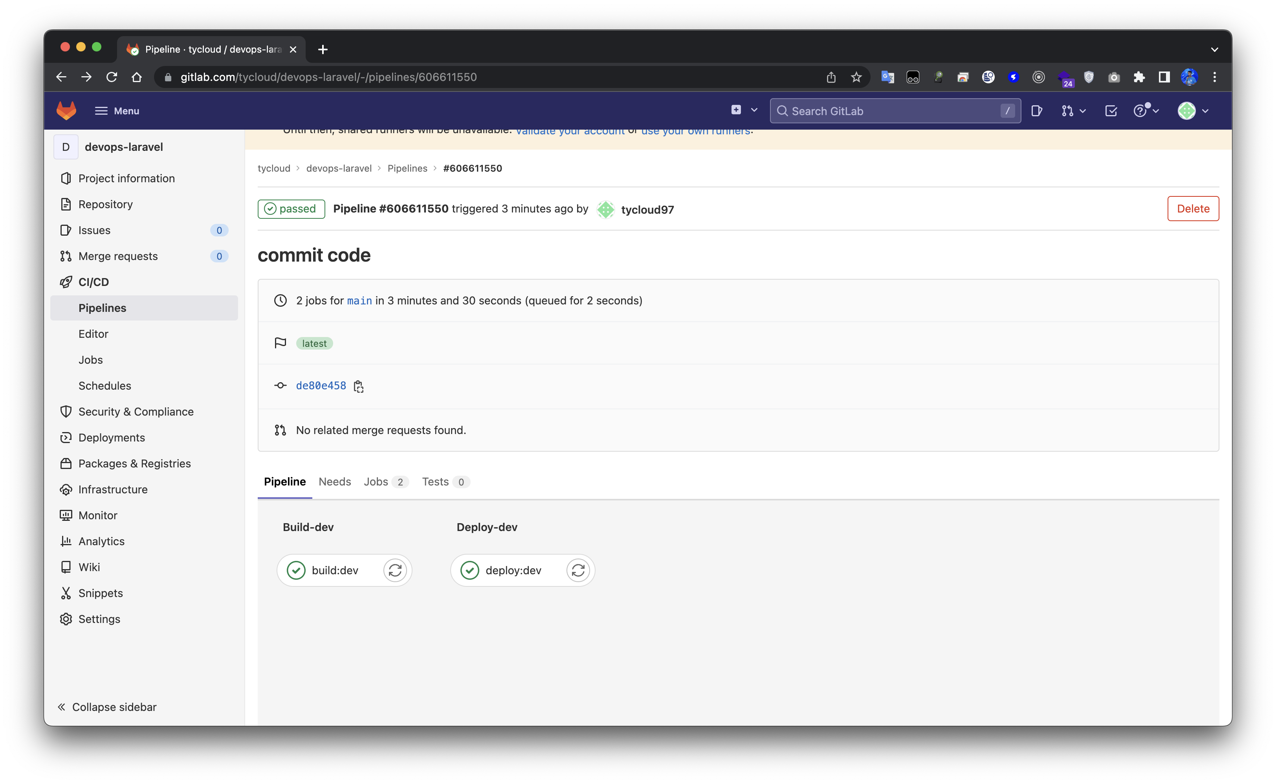Switch to the Needs tab

334,482
